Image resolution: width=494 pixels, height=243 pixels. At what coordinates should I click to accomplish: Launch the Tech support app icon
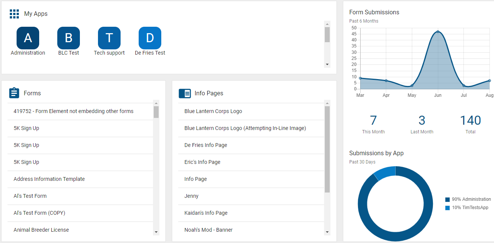tap(109, 38)
